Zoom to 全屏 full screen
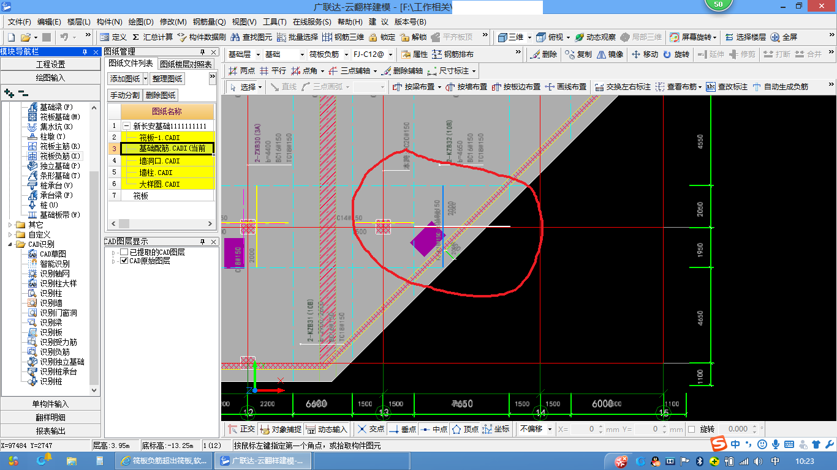 click(x=784, y=37)
